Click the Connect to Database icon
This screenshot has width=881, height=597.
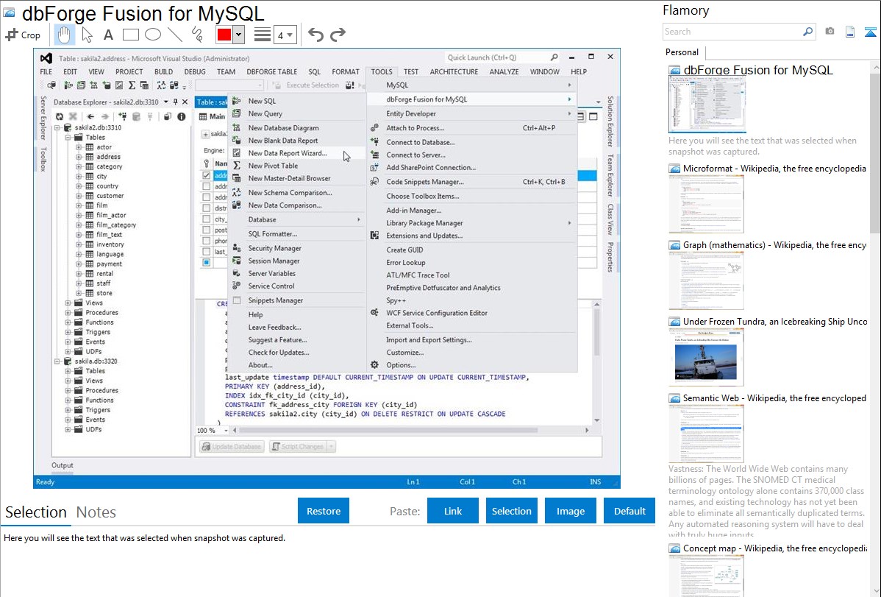click(x=374, y=142)
